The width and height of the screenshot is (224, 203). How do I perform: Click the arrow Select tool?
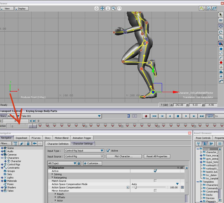pyautogui.click(x=221, y=14)
